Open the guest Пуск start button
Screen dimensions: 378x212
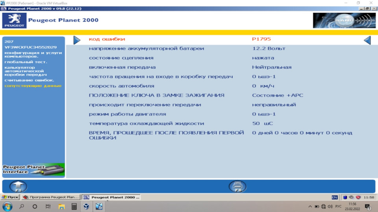[10, 197]
